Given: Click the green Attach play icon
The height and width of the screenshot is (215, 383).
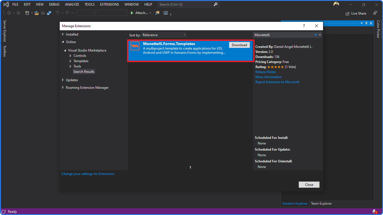Looking at the screenshot, I should coord(132,13).
